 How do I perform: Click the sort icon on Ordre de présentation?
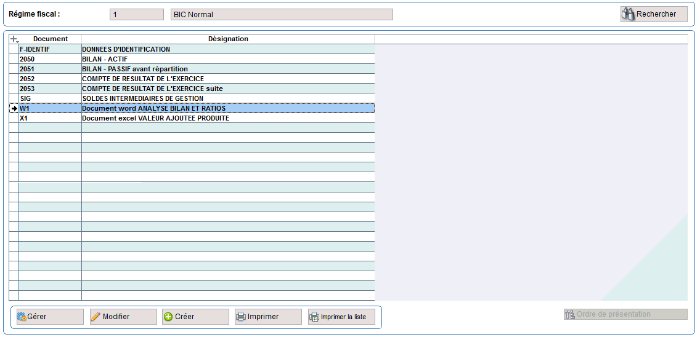pos(569,314)
